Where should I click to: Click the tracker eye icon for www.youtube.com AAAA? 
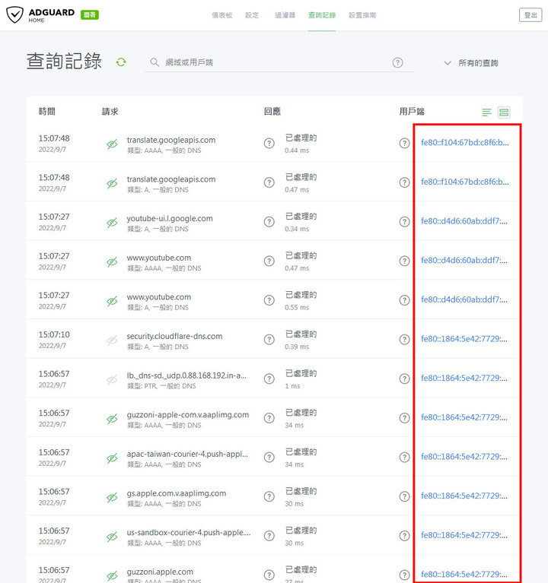click(112, 262)
